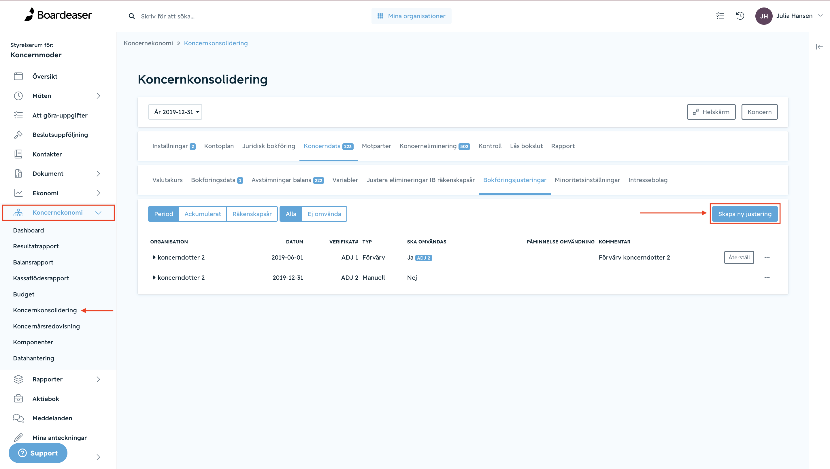The image size is (830, 469).
Task: Switch view to Ackumulerat
Action: pos(202,214)
